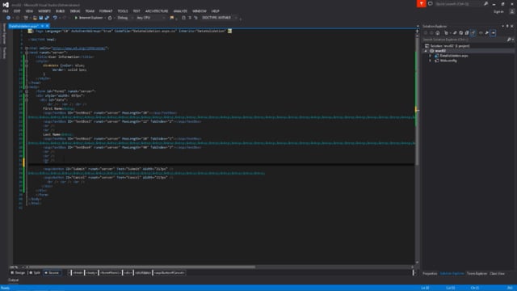Pin the Solution Explorer panel

point(507,26)
